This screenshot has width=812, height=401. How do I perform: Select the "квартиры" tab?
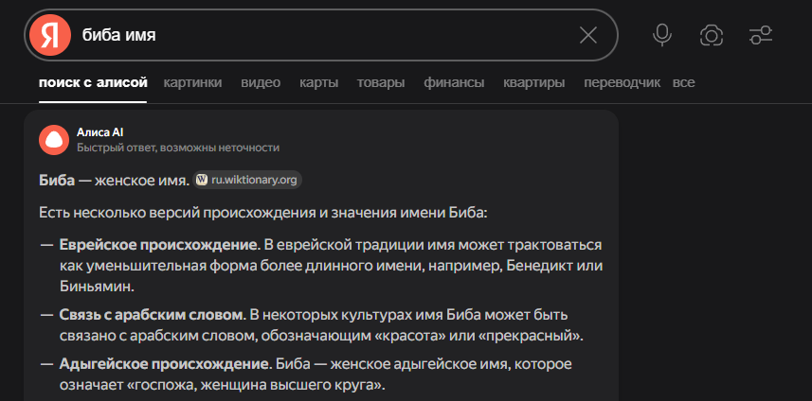coord(534,82)
